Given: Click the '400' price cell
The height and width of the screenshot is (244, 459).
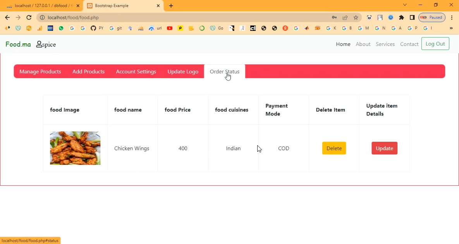Looking at the screenshot, I should [x=183, y=148].
